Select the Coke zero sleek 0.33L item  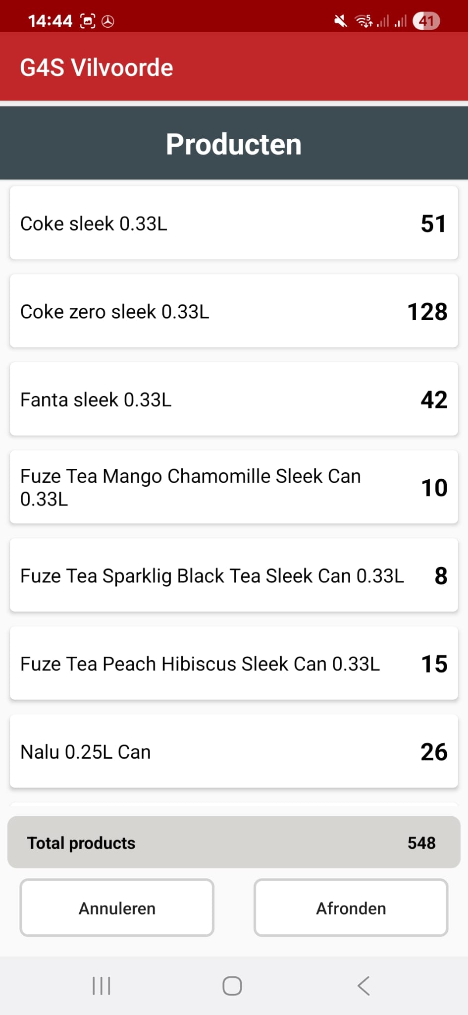(234, 311)
